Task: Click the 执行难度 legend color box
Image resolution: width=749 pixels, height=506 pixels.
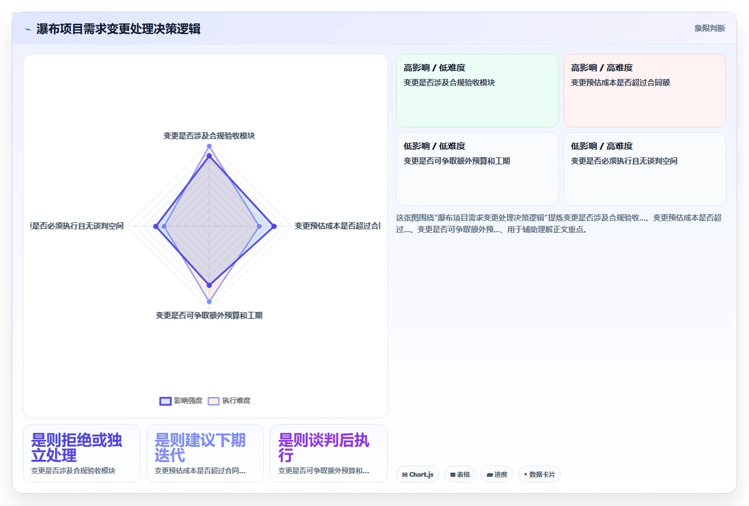Action: click(x=214, y=401)
